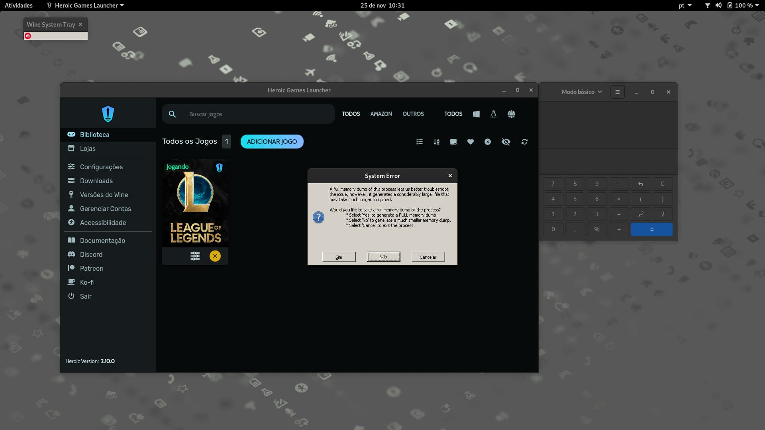Open Lojas in the sidebar
This screenshot has width=765, height=430.
tap(108, 149)
